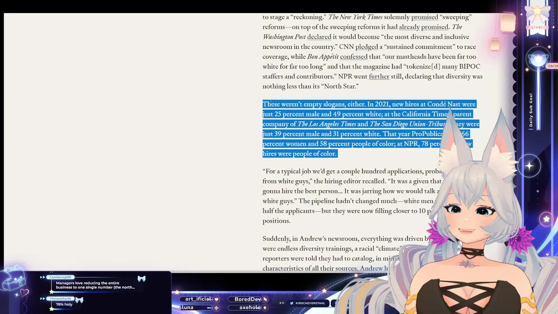Screen dimensions: 558x314
Task: Click the Caerbanog565 username tag
Action: pyautogui.click(x=60, y=277)
